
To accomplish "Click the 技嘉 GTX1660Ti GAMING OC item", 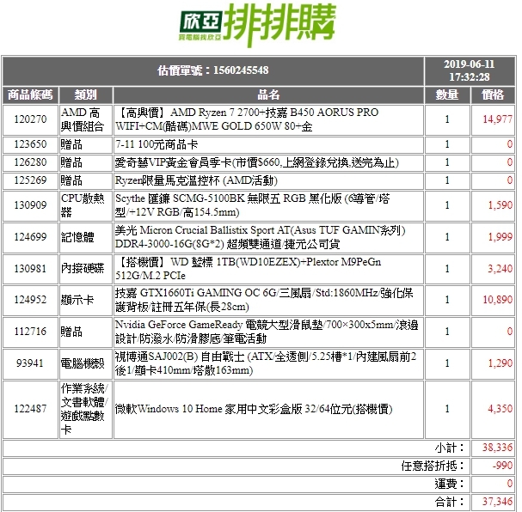I will point(264,300).
